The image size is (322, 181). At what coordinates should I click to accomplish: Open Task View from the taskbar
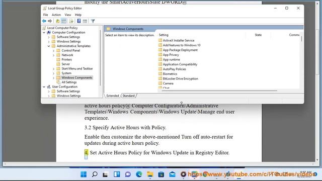[106, 174]
